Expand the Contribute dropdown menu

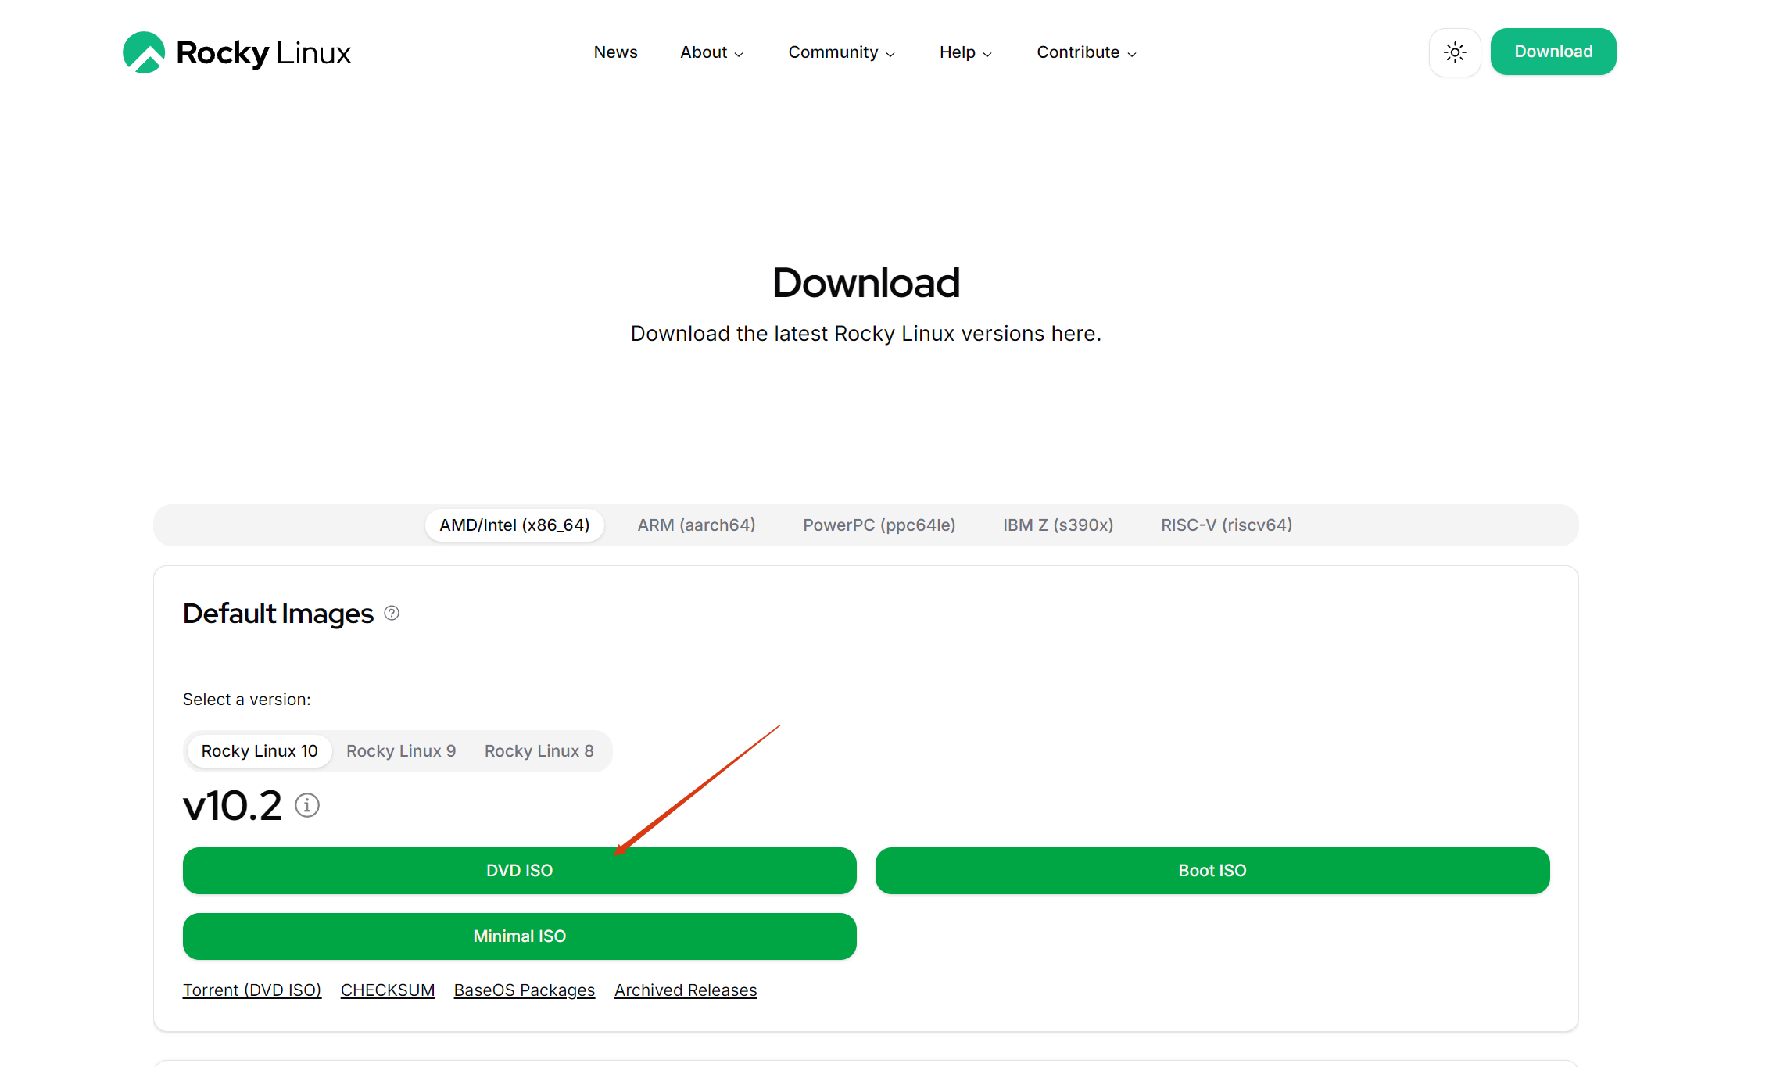1087,52
